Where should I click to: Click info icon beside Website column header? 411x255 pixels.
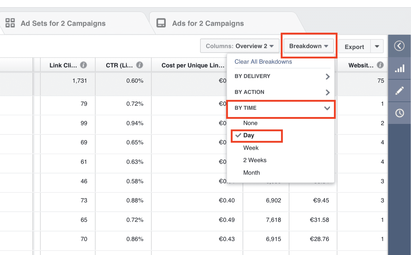tap(380, 65)
